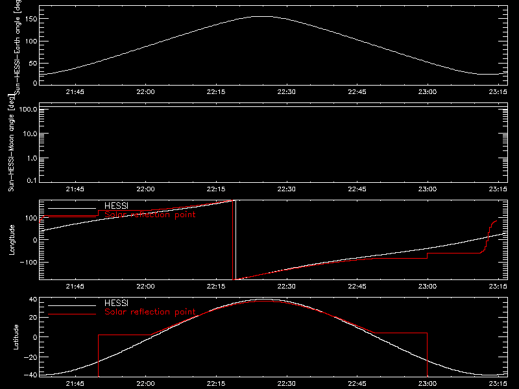Viewport: 519px width, 389px height.
Task: Click the 50 tick on Earth angle axis
Action: [x=33, y=63]
